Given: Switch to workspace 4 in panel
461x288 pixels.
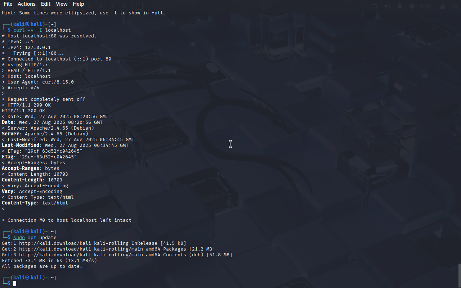Looking at the screenshot, I should (x=123, y=6).
